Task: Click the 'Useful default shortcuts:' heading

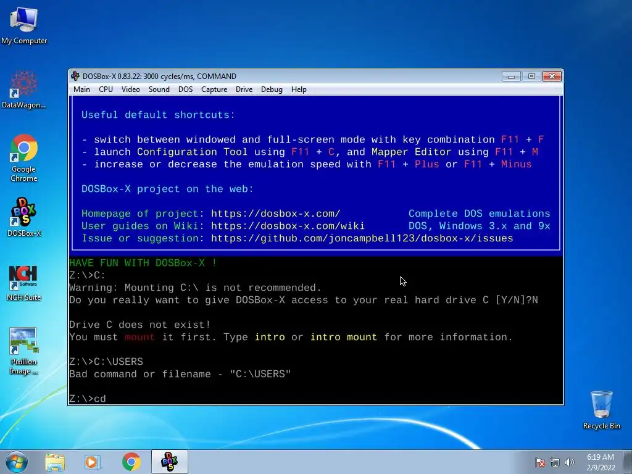Action: point(158,115)
